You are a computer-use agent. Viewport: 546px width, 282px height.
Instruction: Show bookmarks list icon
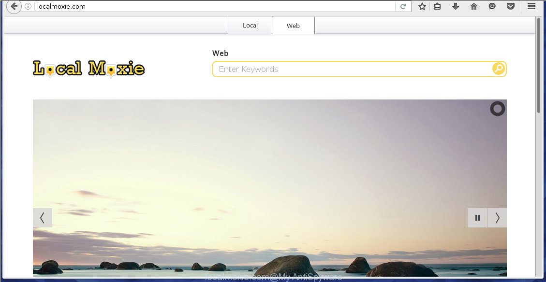click(x=437, y=6)
